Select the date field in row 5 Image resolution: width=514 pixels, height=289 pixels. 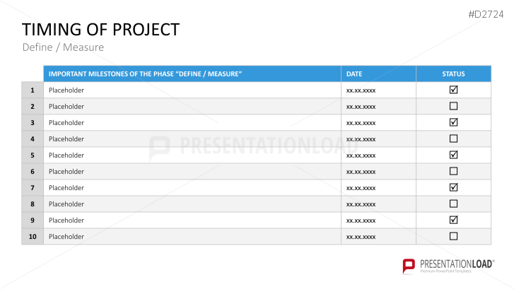361,155
